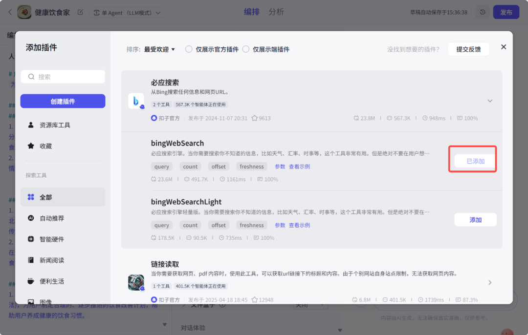The height and width of the screenshot is (335, 528).
Task: Star the 链接读取 plugin (12948)
Action: click(255, 300)
